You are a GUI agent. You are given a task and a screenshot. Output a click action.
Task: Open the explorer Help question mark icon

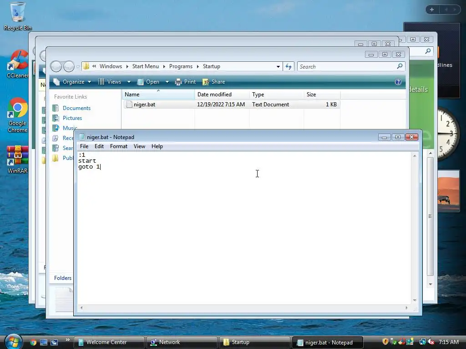[x=398, y=82]
